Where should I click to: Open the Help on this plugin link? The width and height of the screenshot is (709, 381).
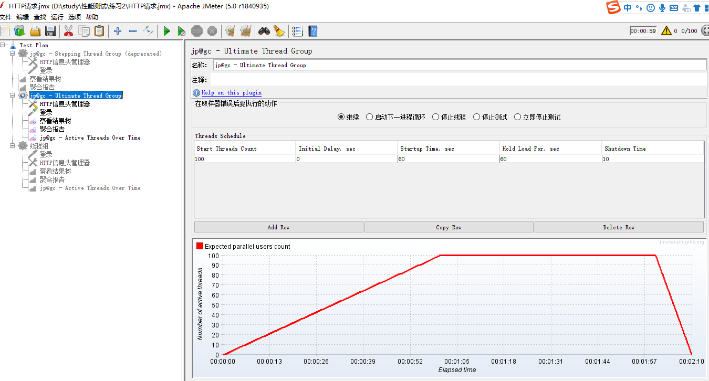(x=232, y=93)
